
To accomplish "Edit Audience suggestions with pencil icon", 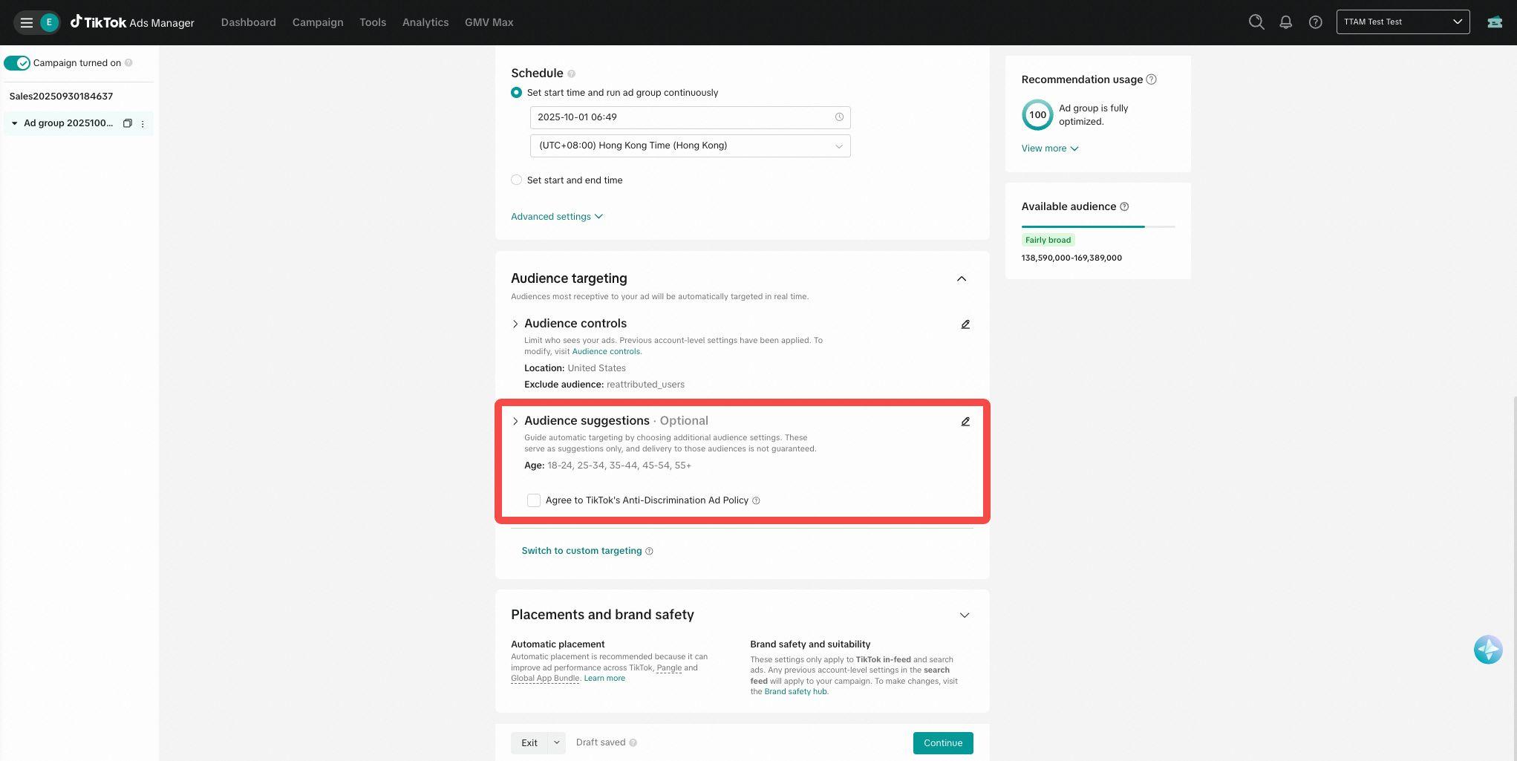I will click(x=965, y=422).
